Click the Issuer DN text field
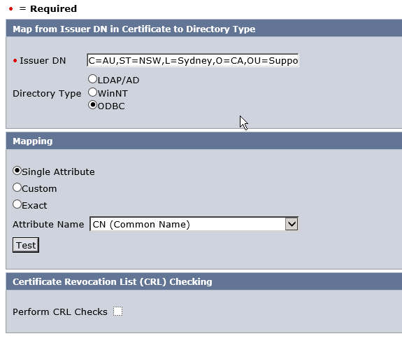 click(x=193, y=60)
